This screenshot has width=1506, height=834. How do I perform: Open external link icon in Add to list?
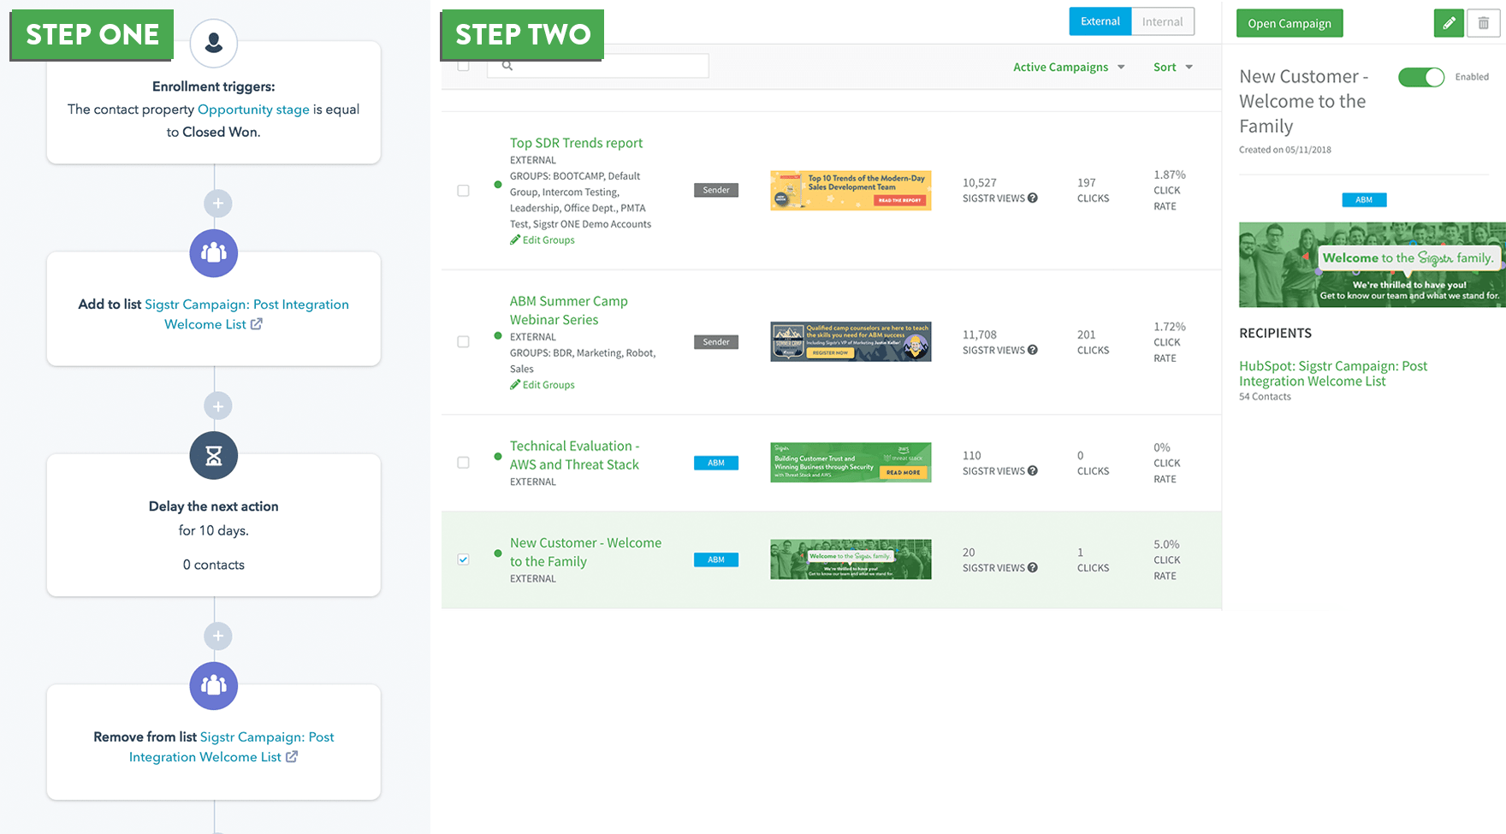(x=256, y=324)
